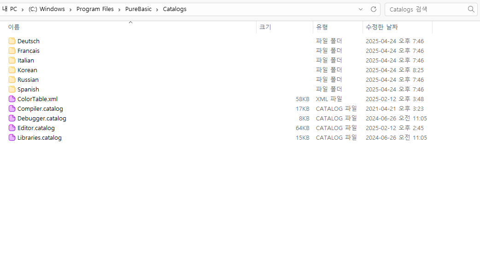Screen dimensions: 480x273
Task: Select the ColorTable.xml file name
Action: (37, 99)
